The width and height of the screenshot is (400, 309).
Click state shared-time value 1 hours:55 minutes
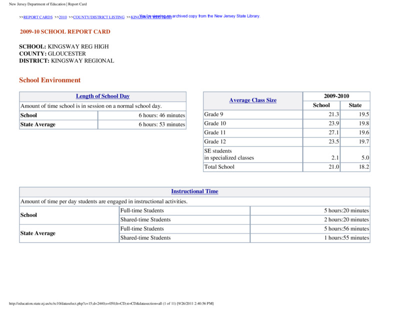click(346, 238)
